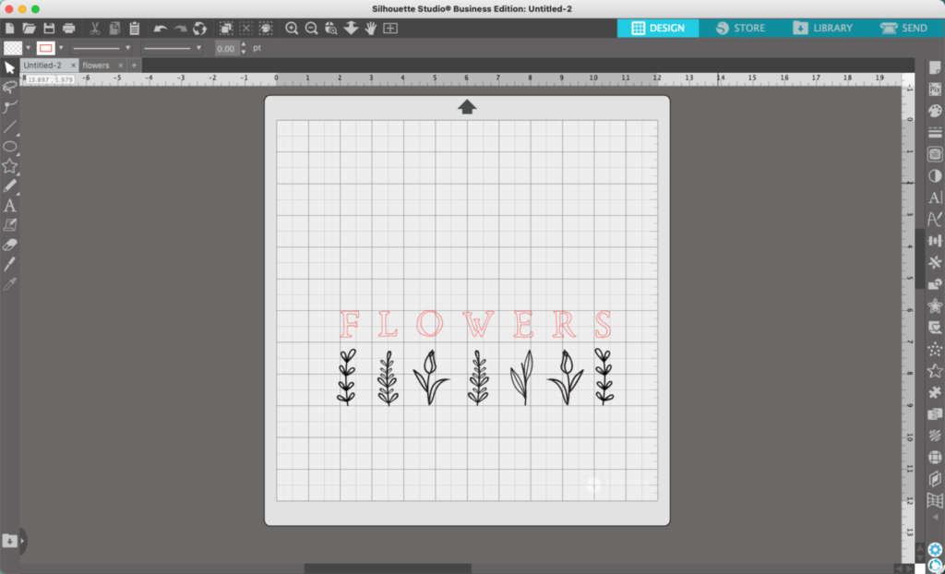This screenshot has width=945, height=574.
Task: Zoom out of the cutting mat
Action: [312, 29]
